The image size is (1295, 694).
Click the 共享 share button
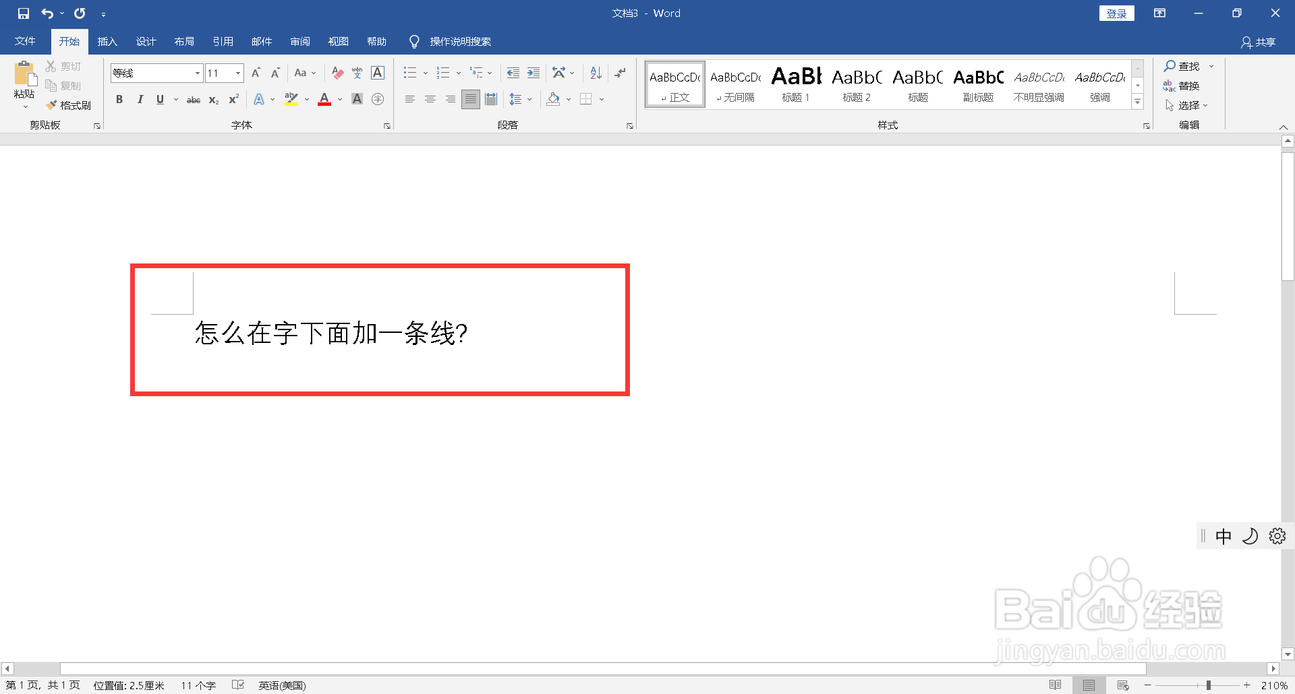1259,42
